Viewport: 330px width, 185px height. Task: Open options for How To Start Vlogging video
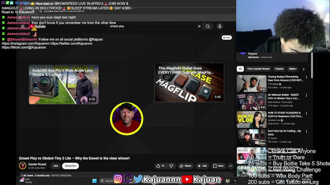(306, 113)
